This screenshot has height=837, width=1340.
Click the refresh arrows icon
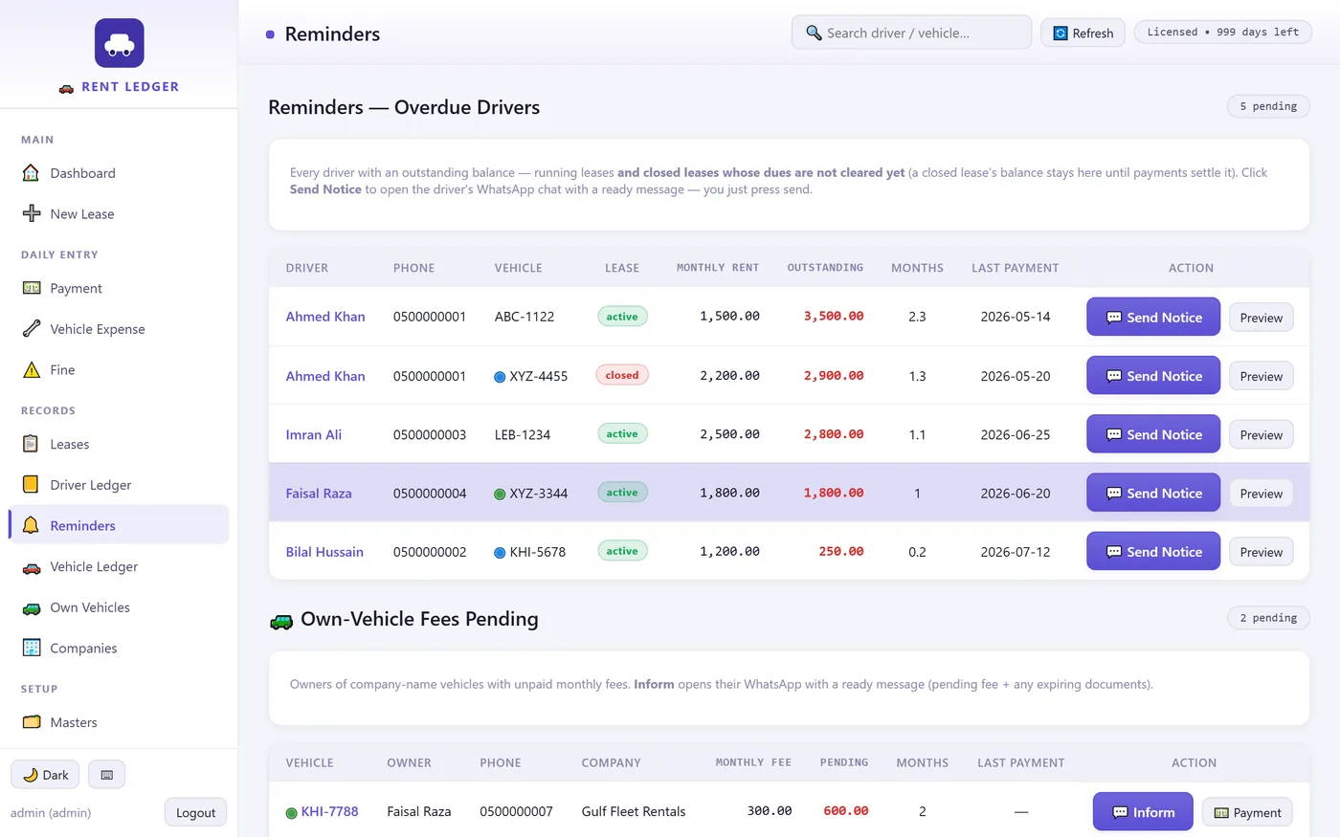[1061, 33]
